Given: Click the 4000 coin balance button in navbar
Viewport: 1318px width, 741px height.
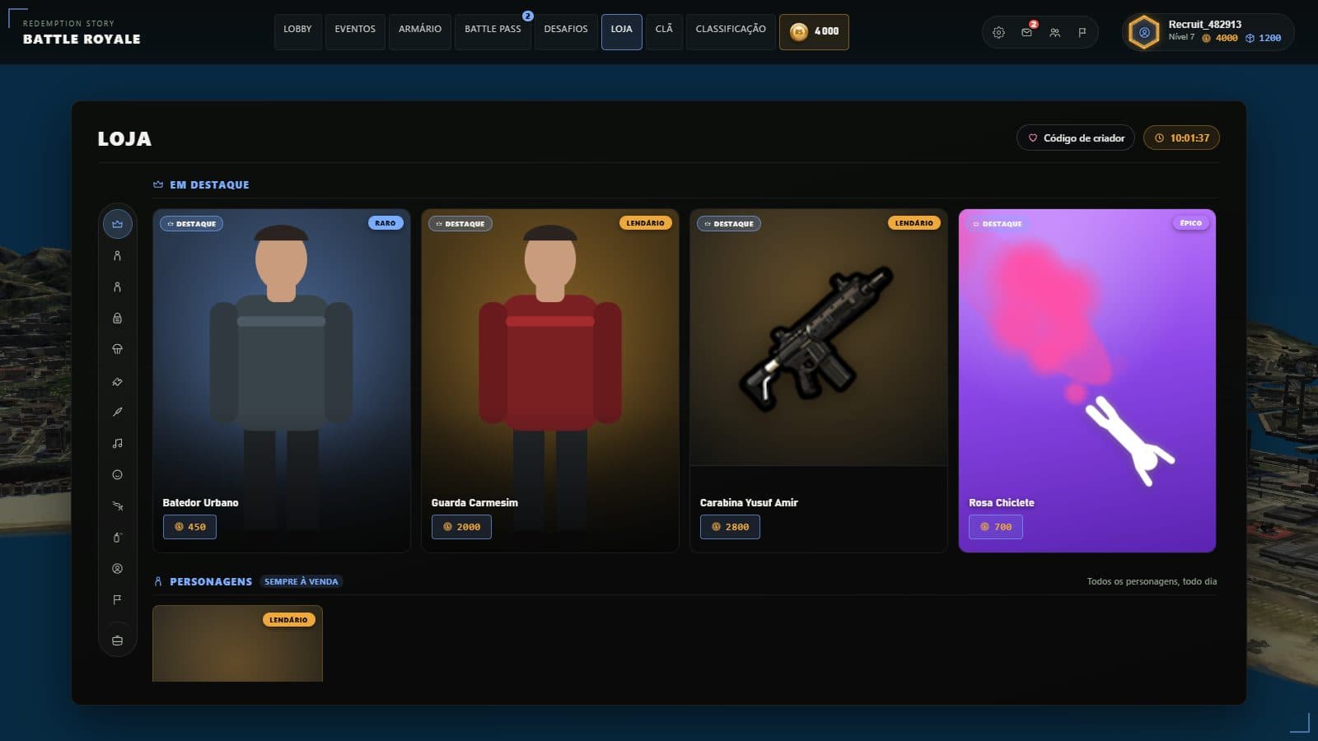Looking at the screenshot, I should point(814,32).
